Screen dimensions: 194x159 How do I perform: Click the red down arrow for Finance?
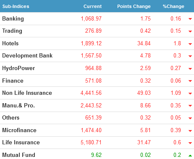click(x=190, y=81)
